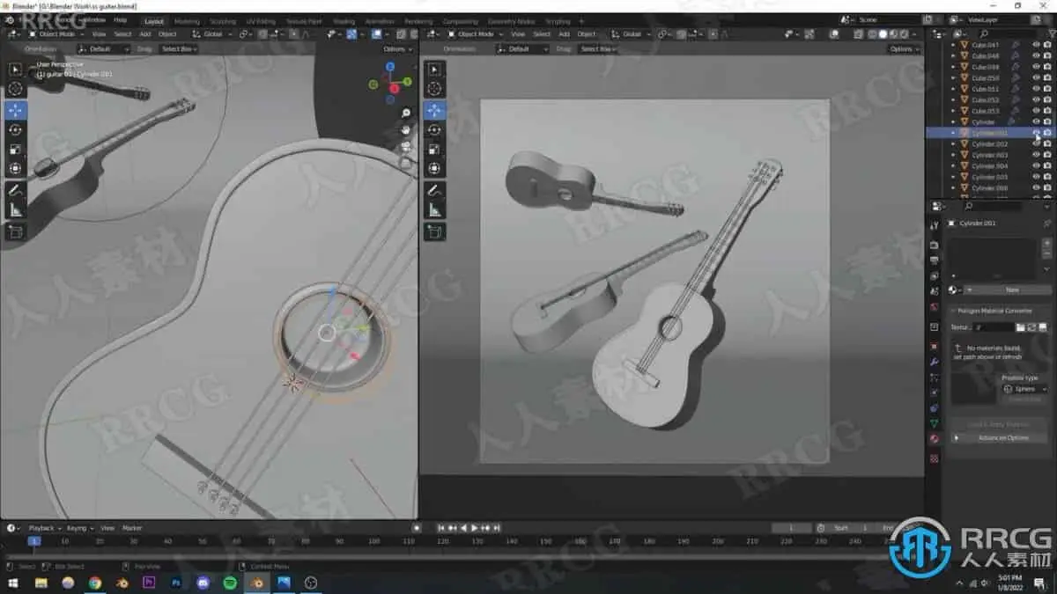Open Spotify from the Windows taskbar
Screen dimensions: 1057x594
pos(229,583)
